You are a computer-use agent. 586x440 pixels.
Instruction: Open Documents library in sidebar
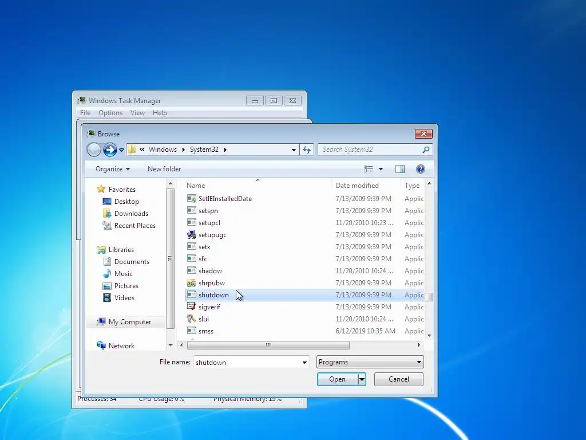(132, 262)
